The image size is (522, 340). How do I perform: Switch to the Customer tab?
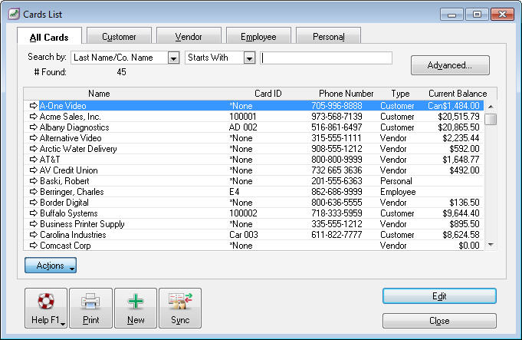(119, 36)
